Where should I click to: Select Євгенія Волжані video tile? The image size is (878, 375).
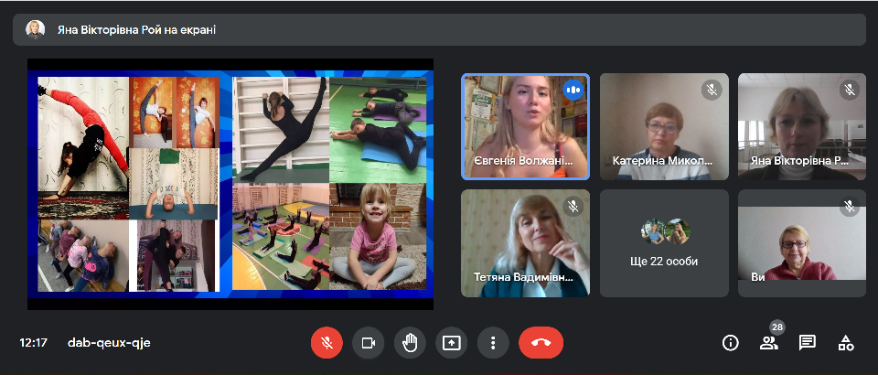point(525,126)
